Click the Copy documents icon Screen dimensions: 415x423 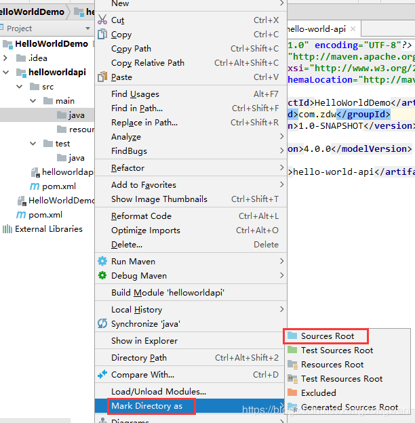102,35
